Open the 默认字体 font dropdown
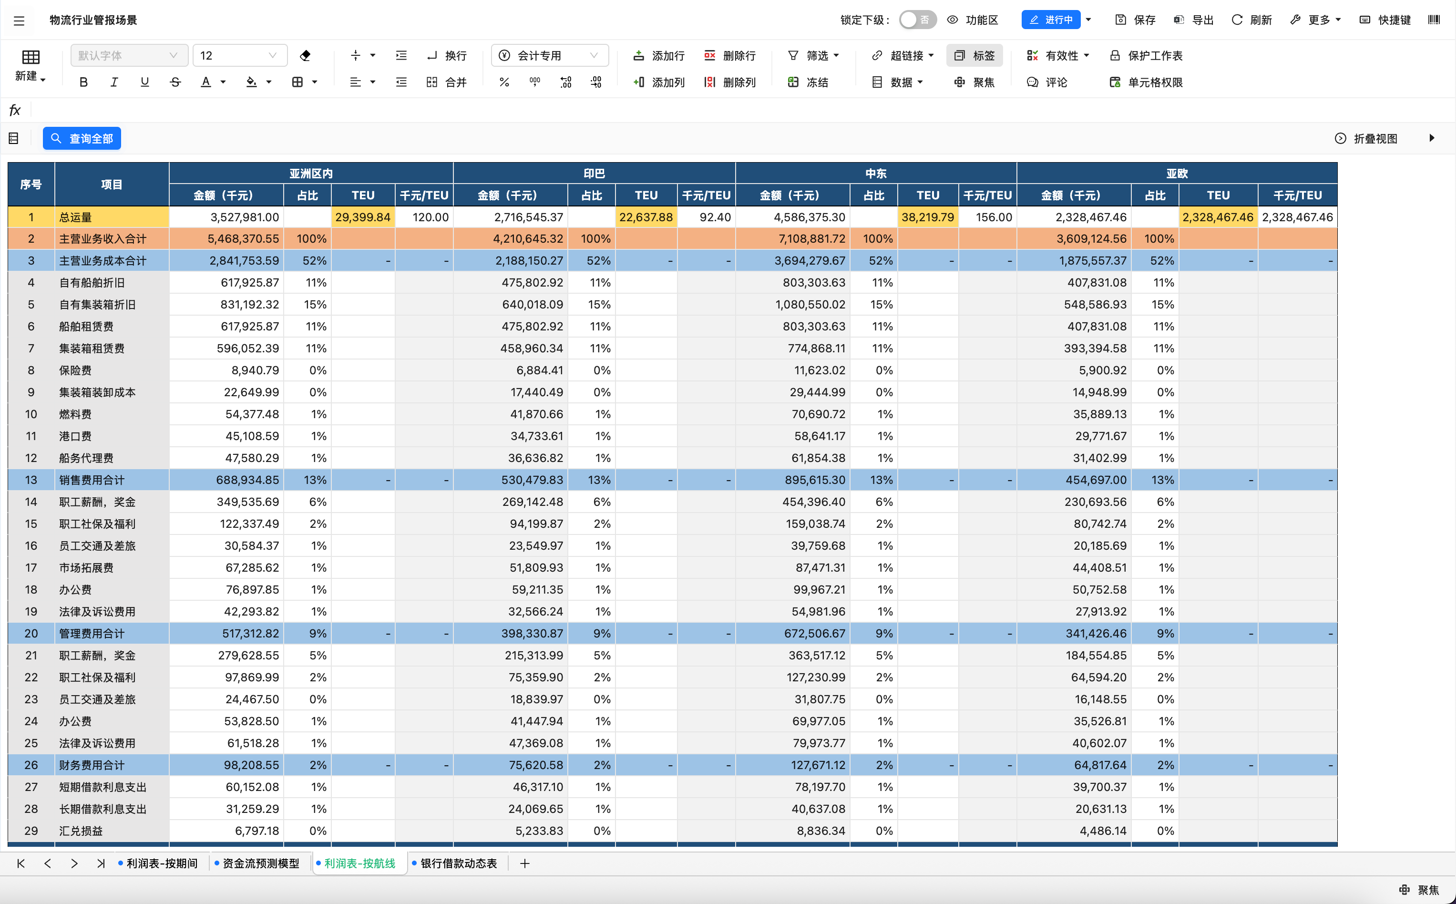 129,56
